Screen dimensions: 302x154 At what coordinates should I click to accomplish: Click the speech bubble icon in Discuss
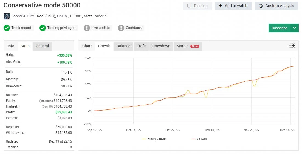(x=189, y=6)
